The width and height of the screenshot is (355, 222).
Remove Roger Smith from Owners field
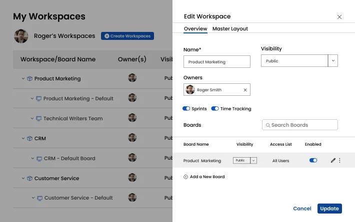[x=245, y=90]
